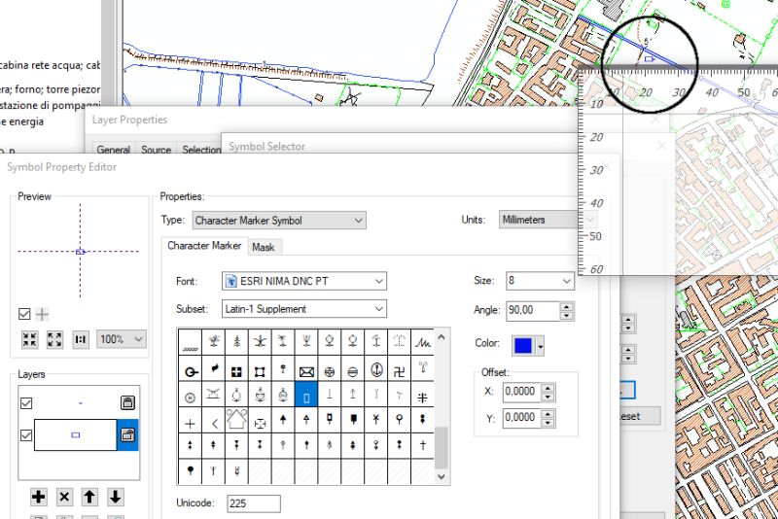Open the Font dropdown ESRI NIMA DNC PT
This screenshot has width=778, height=519.
click(304, 281)
